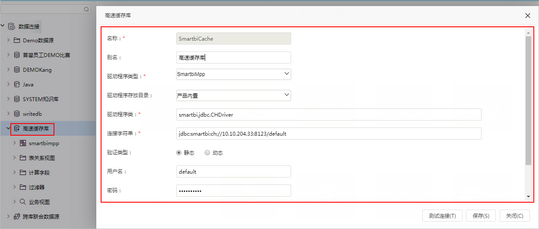
Task: Click the 密码 password field
Action: [234, 191]
